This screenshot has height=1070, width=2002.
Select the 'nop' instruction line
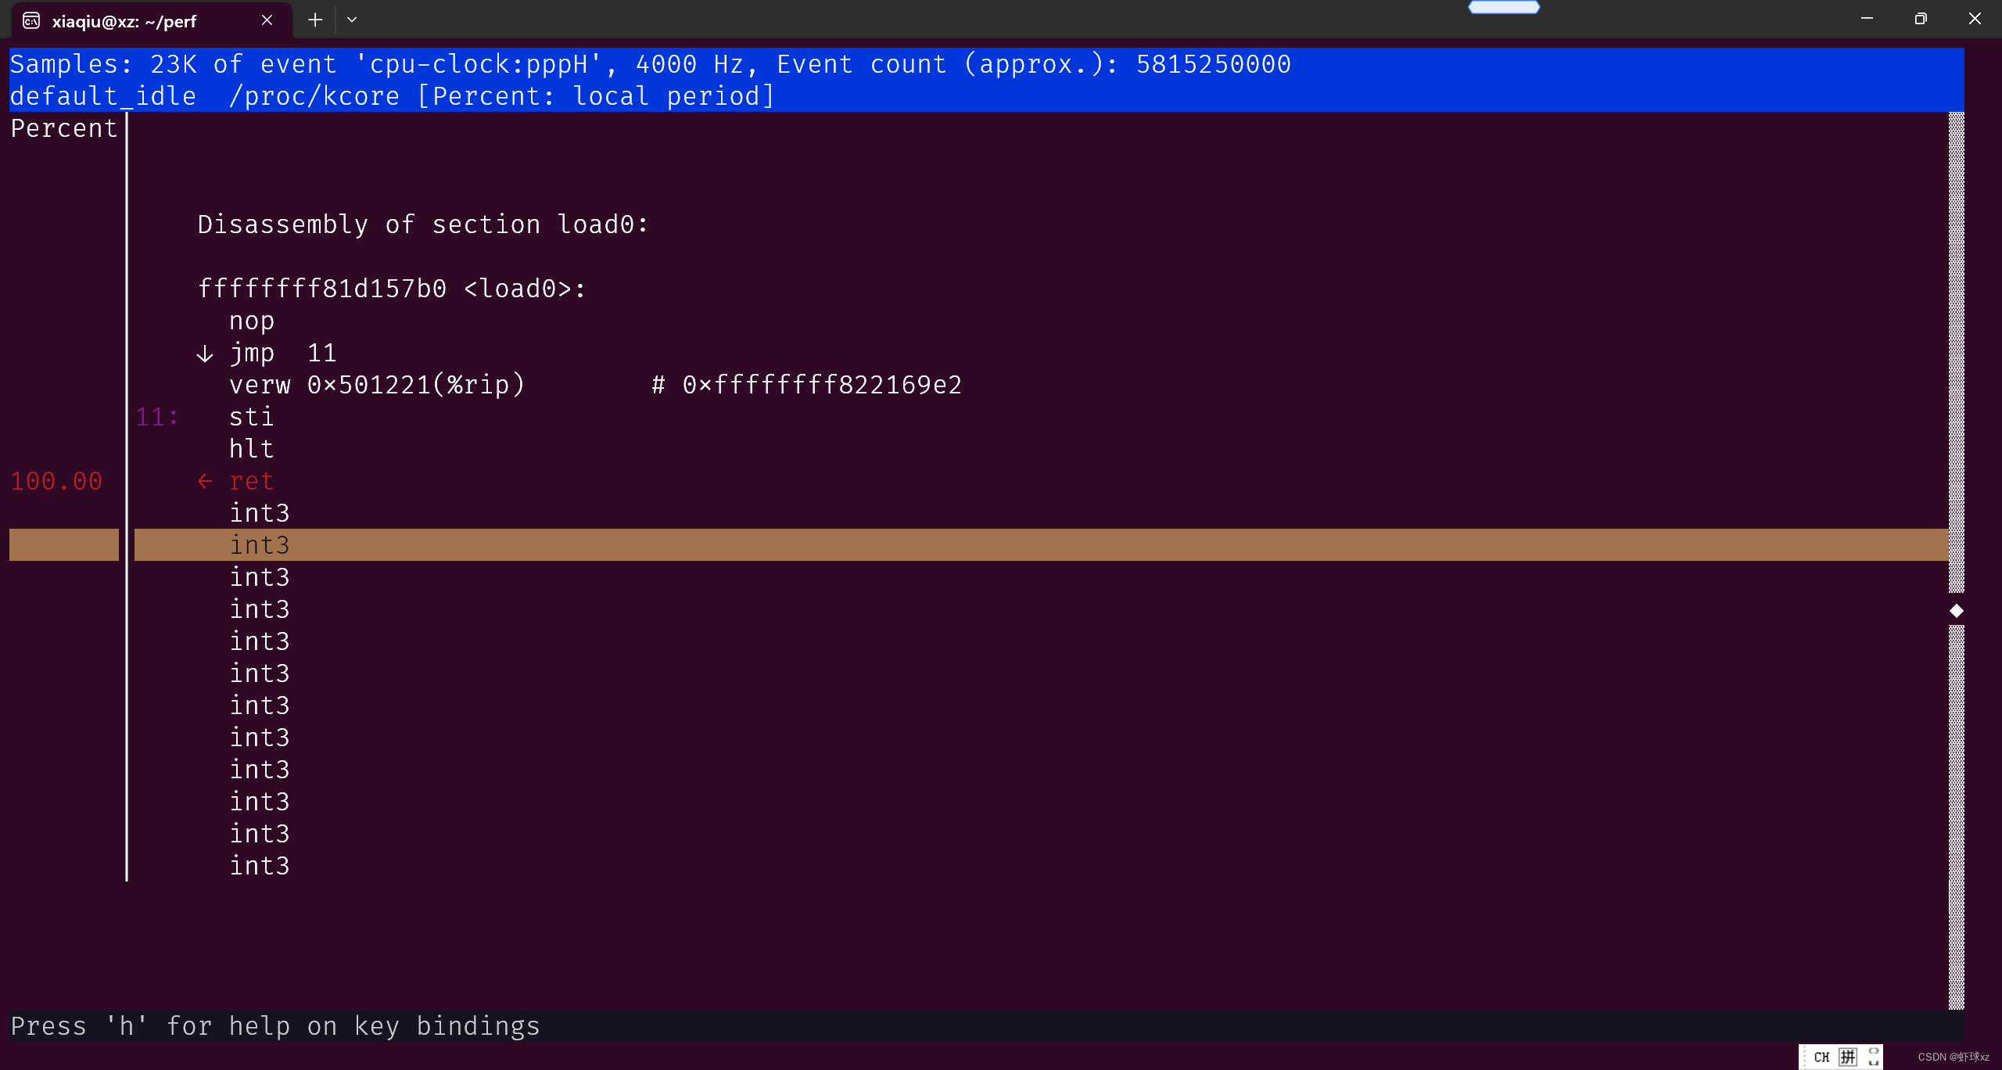[x=251, y=321]
